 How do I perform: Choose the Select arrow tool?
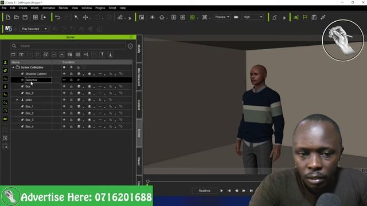pyautogui.click(x=76, y=17)
